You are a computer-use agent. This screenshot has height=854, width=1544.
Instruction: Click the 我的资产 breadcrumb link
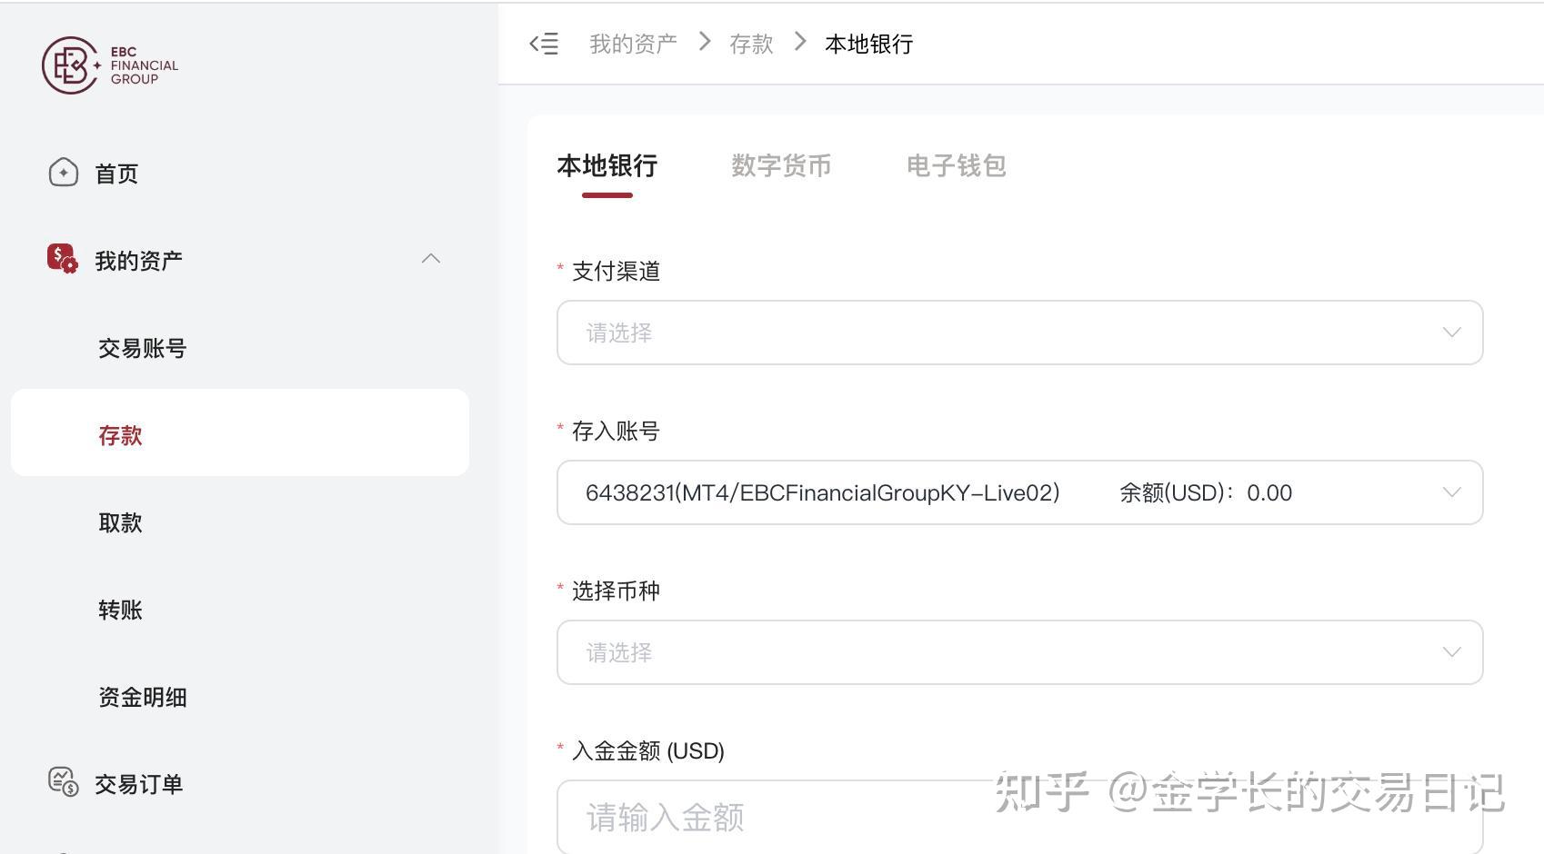(633, 44)
